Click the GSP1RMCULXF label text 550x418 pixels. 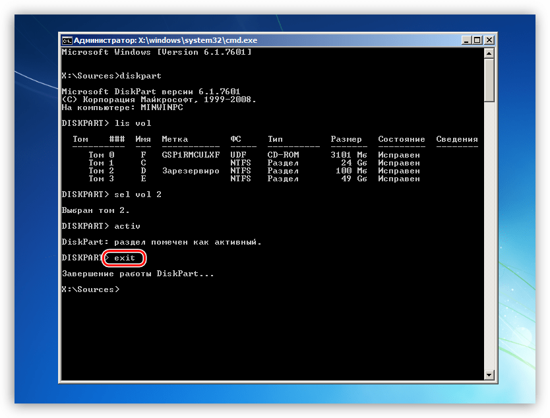(x=191, y=155)
